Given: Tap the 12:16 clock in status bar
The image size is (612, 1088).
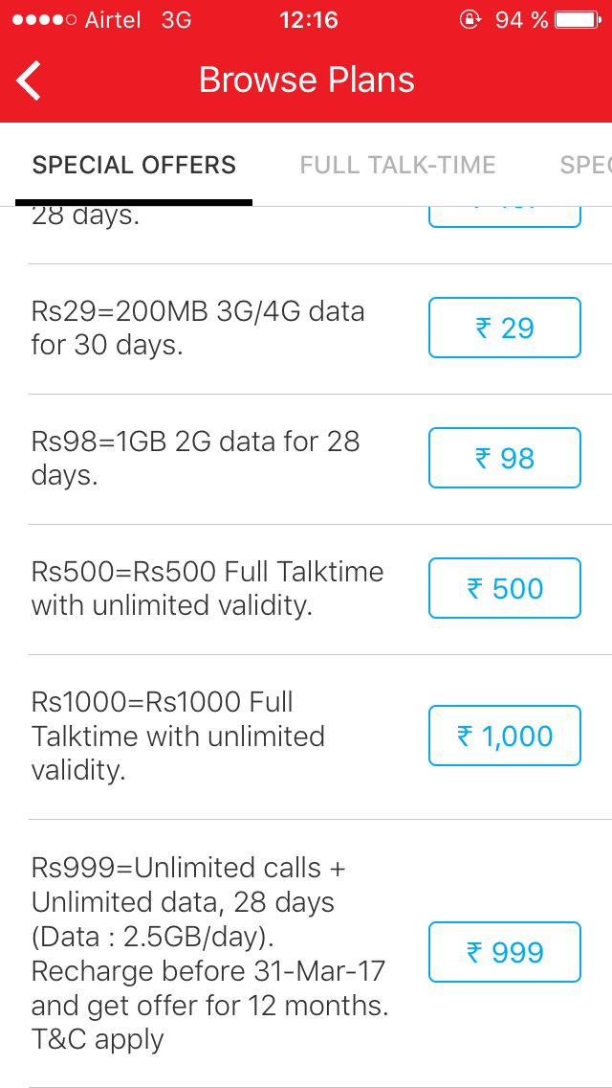Looking at the screenshot, I should (x=308, y=20).
